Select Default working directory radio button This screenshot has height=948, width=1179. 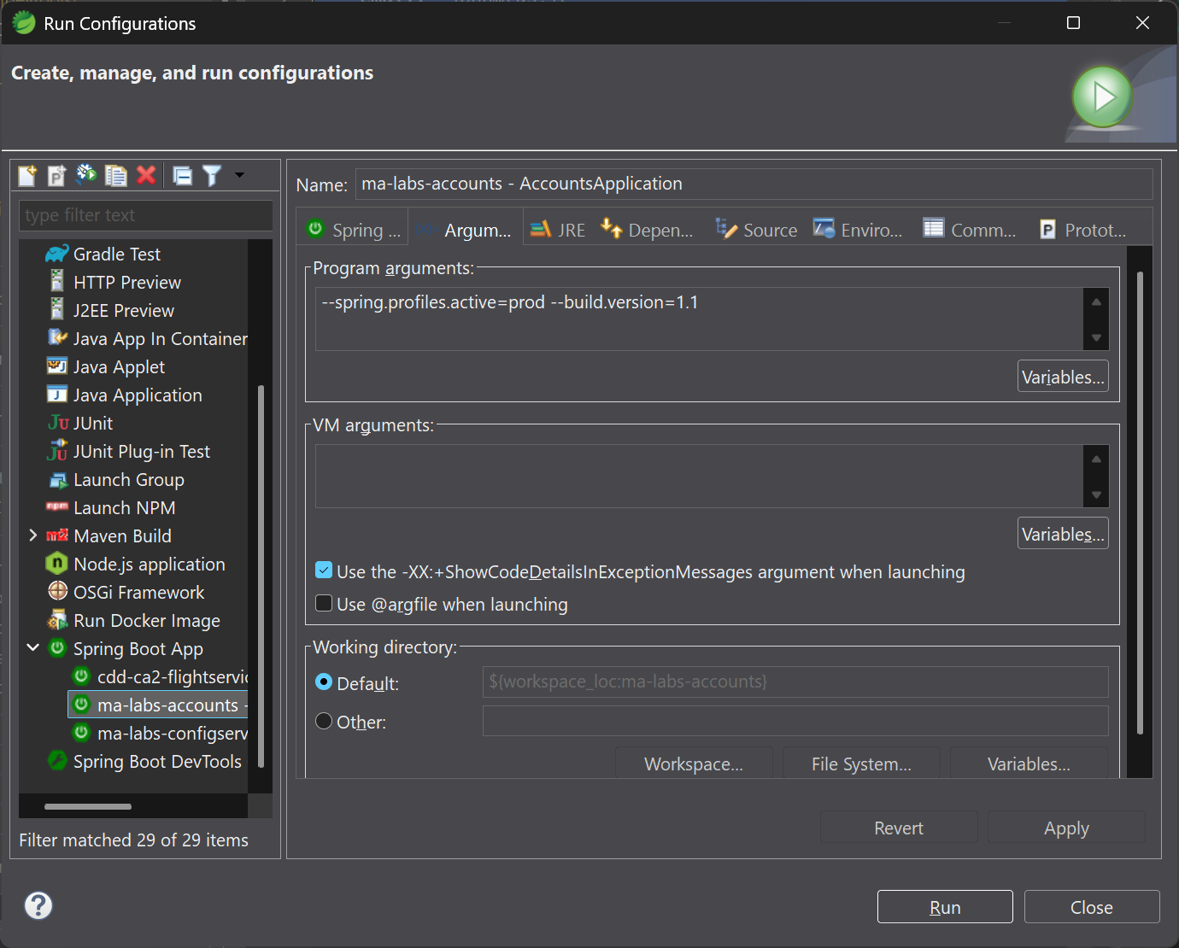[x=324, y=682]
